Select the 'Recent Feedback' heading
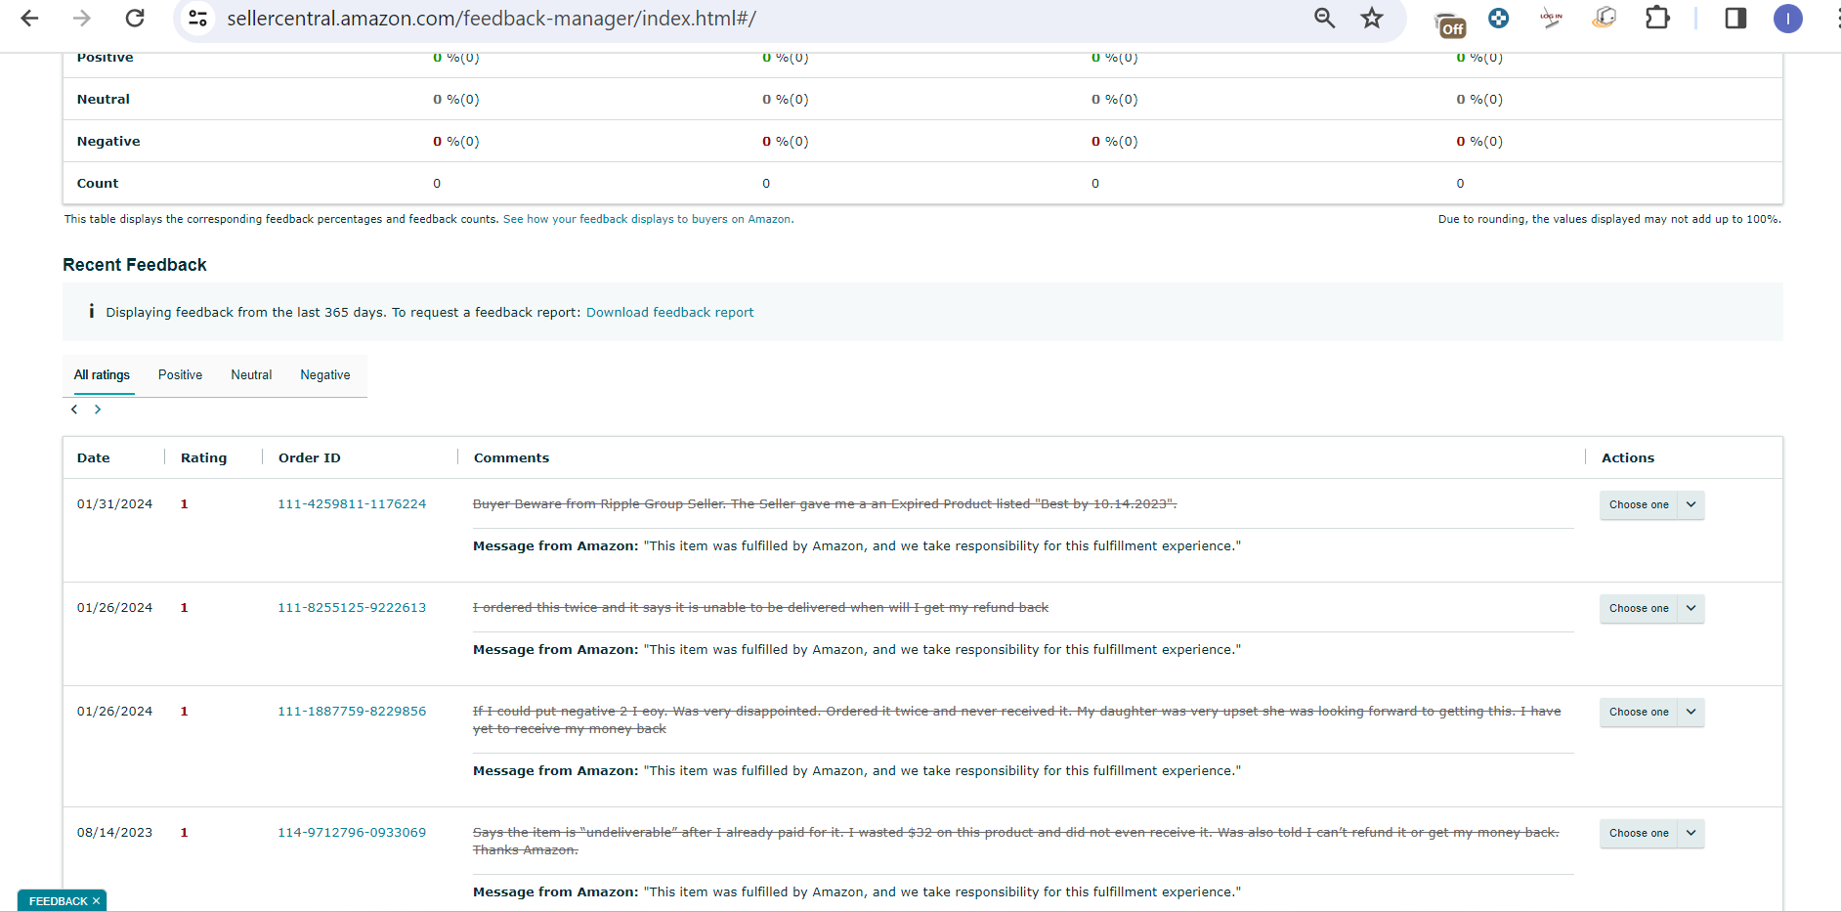 pyautogui.click(x=135, y=265)
